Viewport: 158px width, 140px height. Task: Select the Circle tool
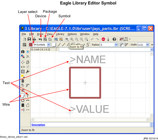tap(23, 100)
